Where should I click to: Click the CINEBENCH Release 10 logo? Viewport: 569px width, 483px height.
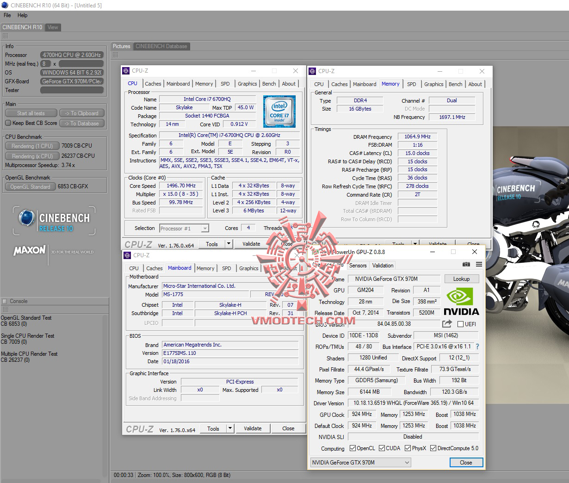coord(54,221)
